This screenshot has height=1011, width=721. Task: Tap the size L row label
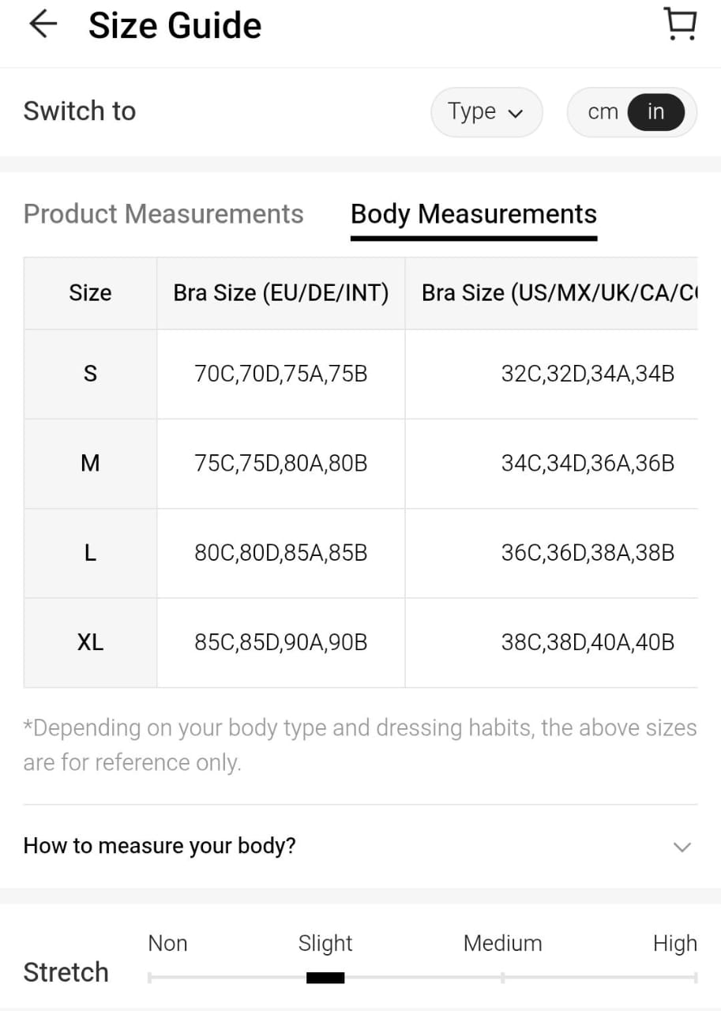click(90, 553)
